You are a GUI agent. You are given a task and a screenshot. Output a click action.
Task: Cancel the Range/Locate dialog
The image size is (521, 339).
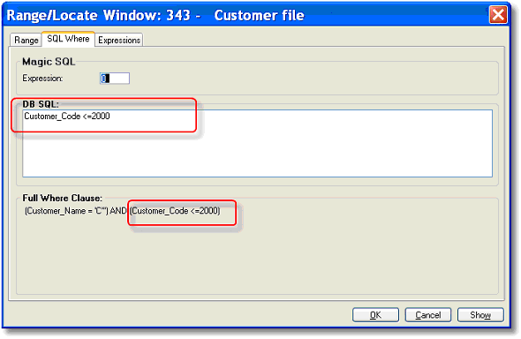(x=428, y=315)
